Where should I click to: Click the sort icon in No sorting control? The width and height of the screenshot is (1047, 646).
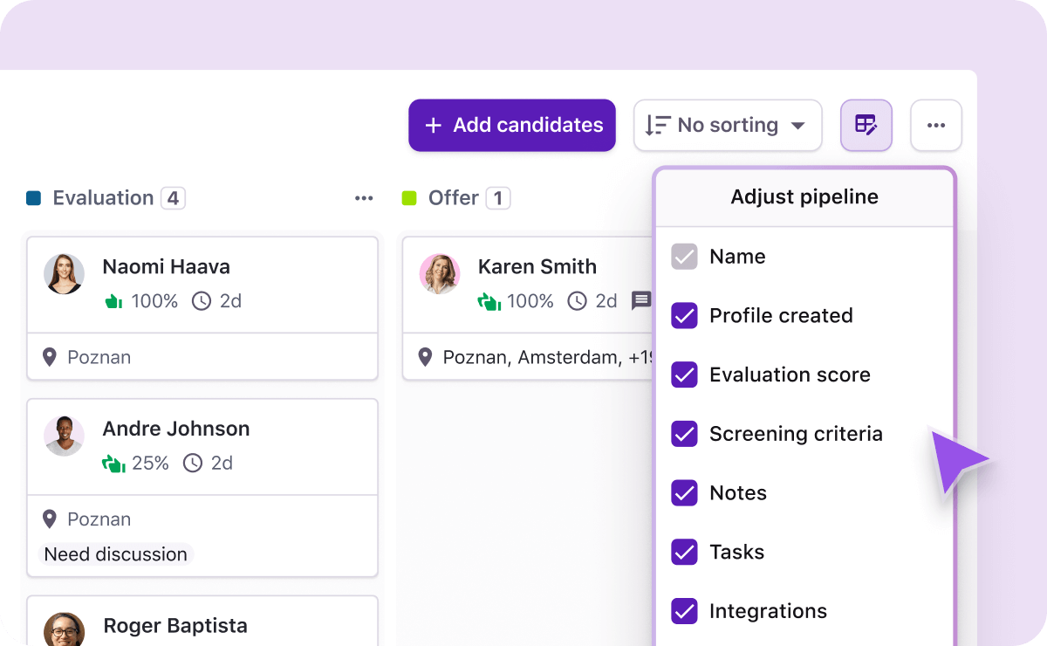[x=656, y=125]
